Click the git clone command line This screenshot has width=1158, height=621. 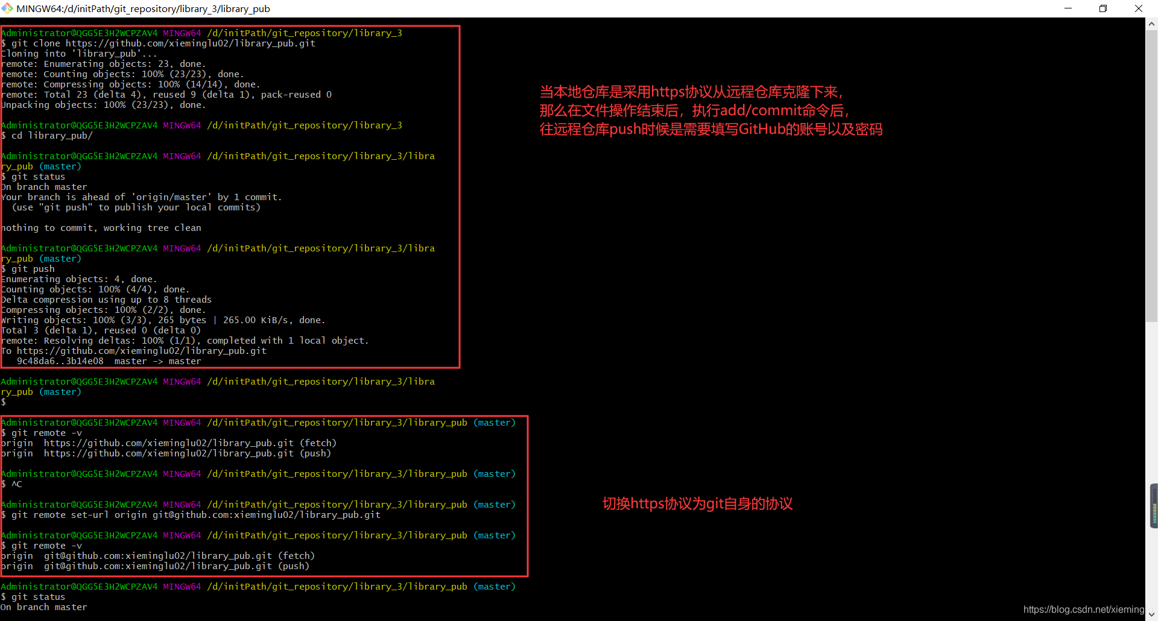[158, 43]
